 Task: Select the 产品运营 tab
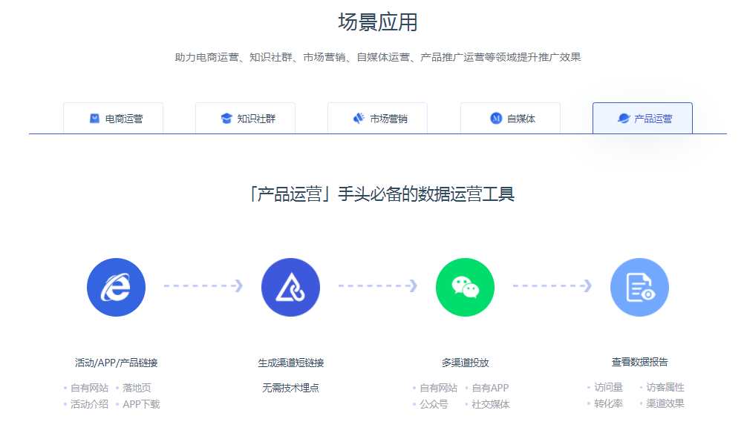tap(642, 119)
